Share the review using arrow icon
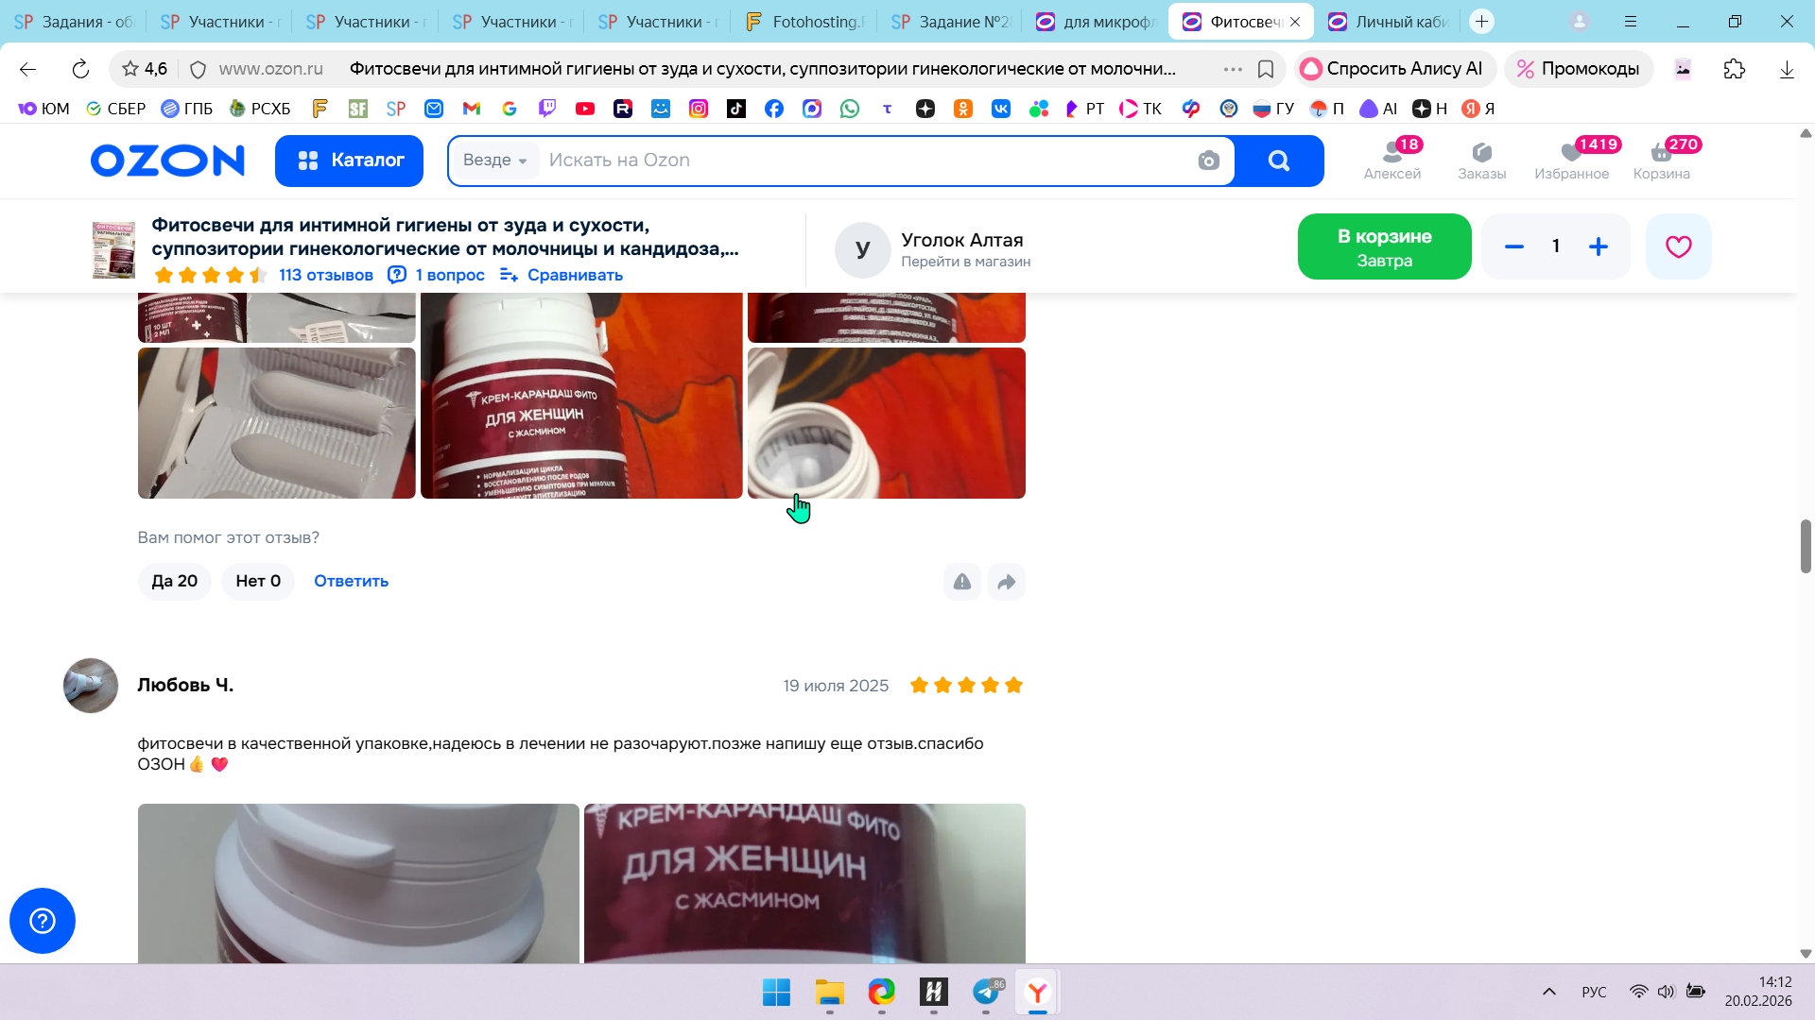The image size is (1815, 1020). pos(1006,582)
